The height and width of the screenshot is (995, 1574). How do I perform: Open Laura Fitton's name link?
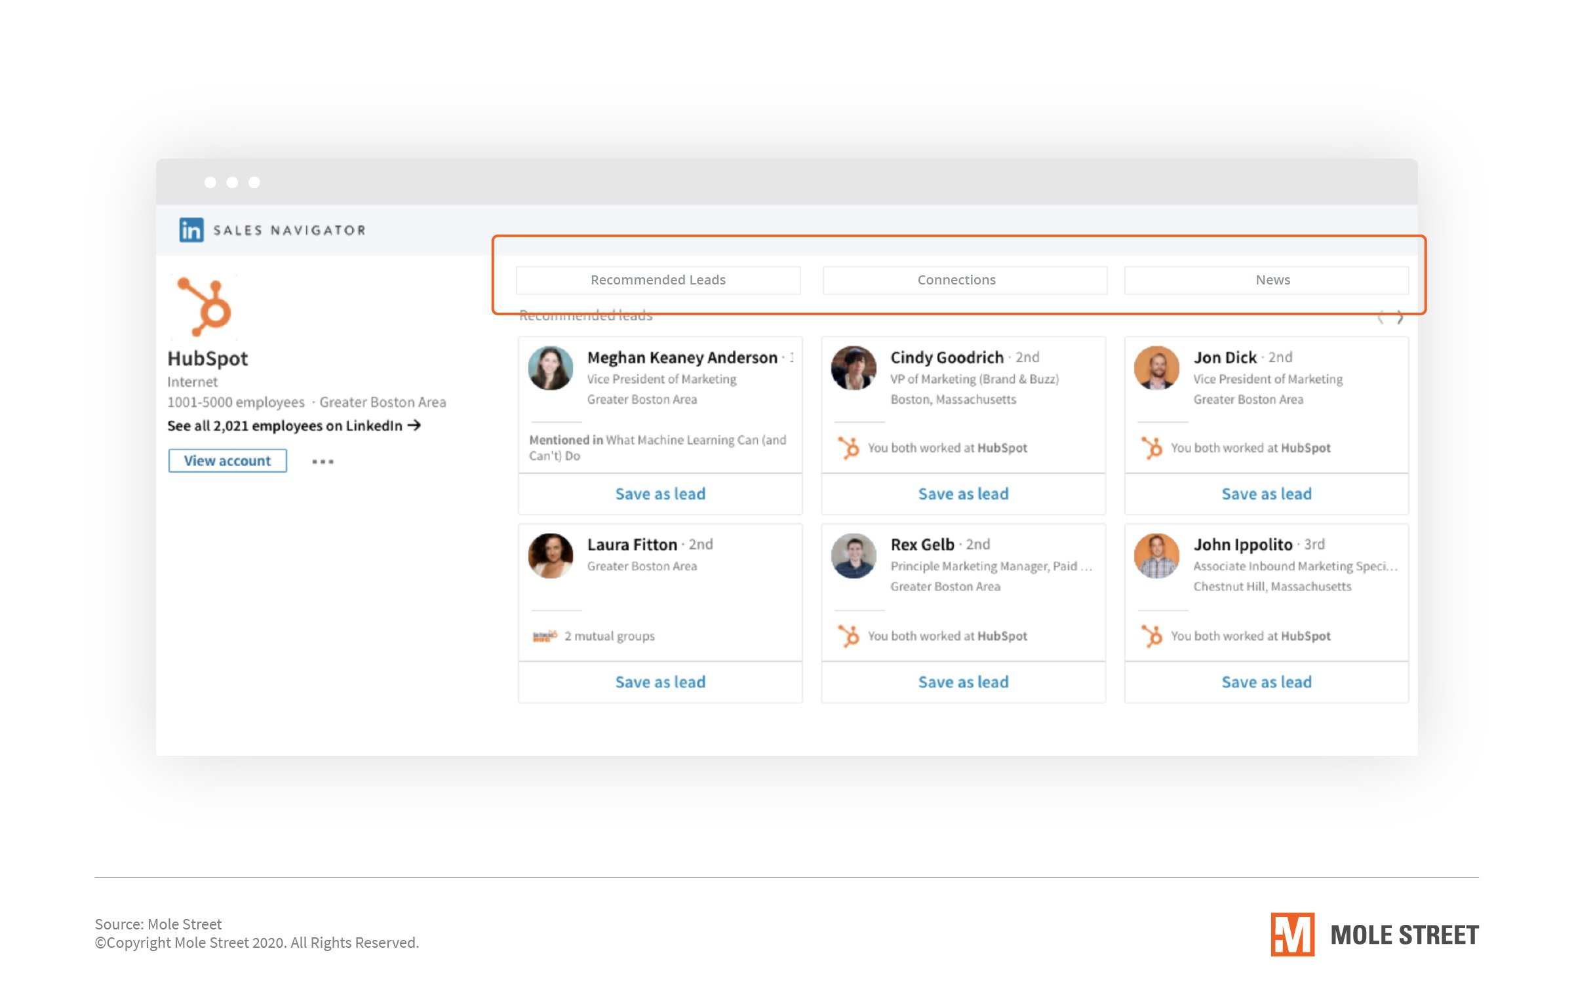[x=632, y=545]
